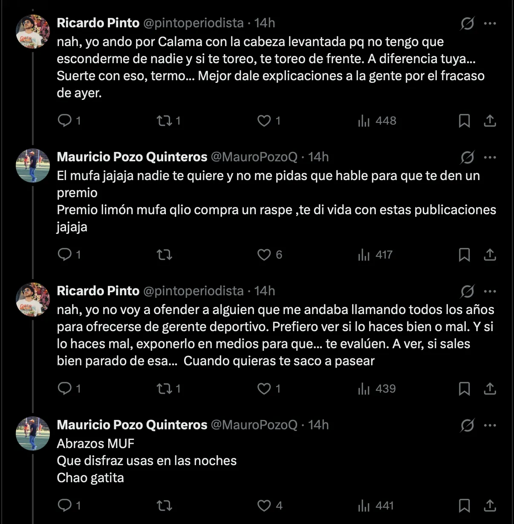Bookmark Ricardo Pinto's Calama tweet
The width and height of the screenshot is (514, 524).
(x=464, y=121)
